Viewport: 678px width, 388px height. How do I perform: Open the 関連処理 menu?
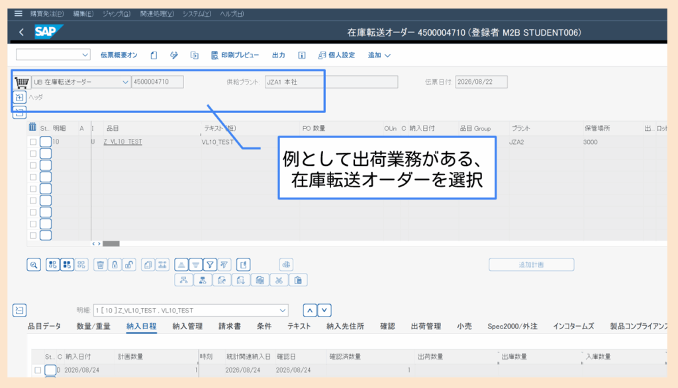coord(157,14)
